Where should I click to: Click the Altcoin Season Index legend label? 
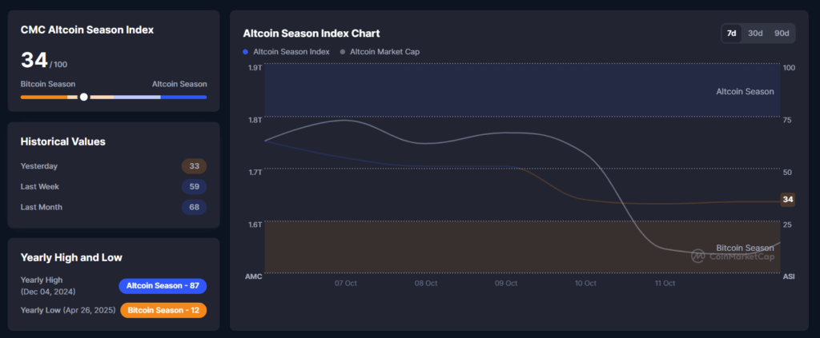(291, 52)
